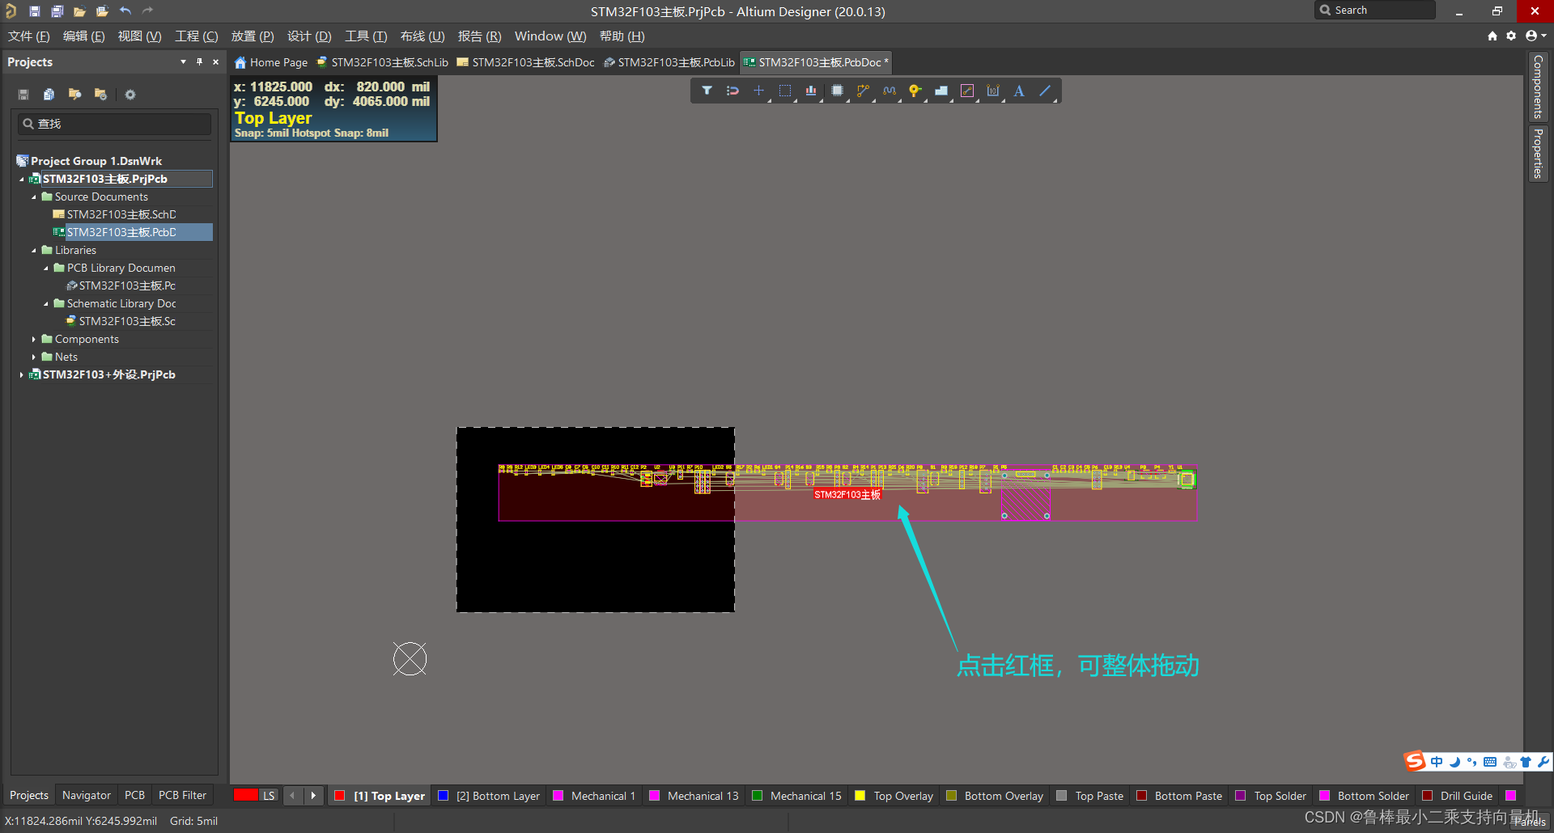The image size is (1554, 833).
Task: Select the Place Line tool
Action: point(1045,91)
